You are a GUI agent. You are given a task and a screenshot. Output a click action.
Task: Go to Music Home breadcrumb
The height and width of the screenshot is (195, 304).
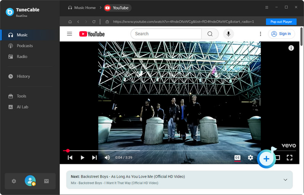point(82,8)
